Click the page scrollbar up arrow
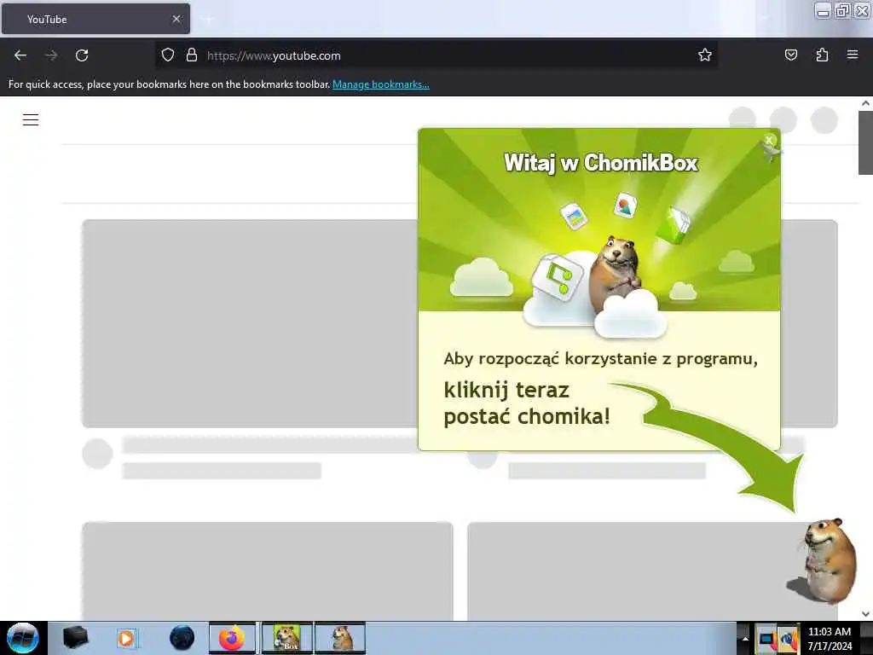 pos(866,103)
